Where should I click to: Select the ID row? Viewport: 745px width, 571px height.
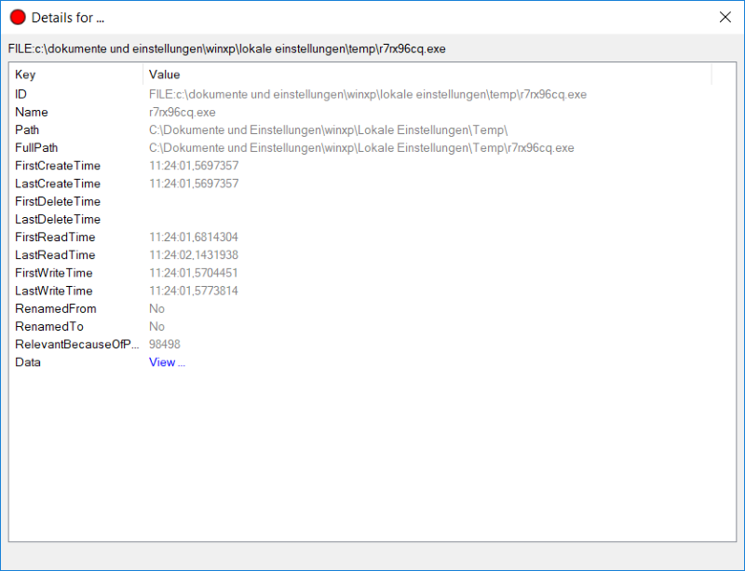(21, 94)
